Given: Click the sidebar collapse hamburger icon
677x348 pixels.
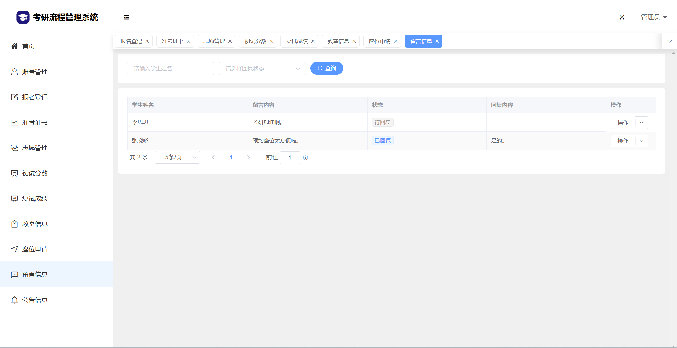Looking at the screenshot, I should click(126, 17).
